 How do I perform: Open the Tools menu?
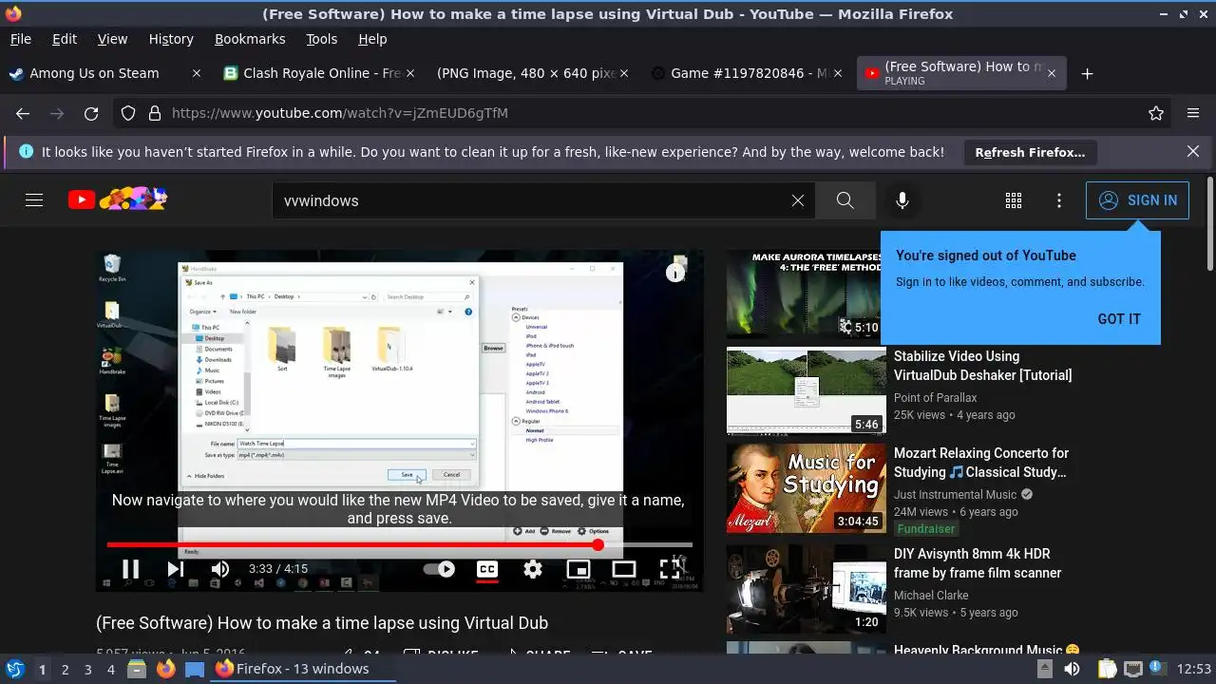click(321, 39)
